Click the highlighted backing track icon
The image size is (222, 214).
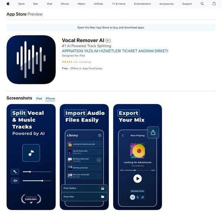click(132, 197)
